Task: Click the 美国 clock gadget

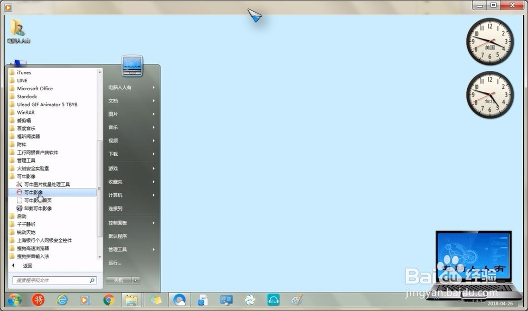Action: click(490, 42)
